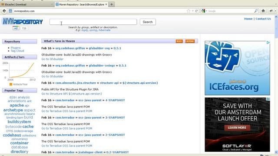The image size is (278, 156).
Task: Open the Tag Cloud link
Action: pyautogui.click(x=17, y=51)
